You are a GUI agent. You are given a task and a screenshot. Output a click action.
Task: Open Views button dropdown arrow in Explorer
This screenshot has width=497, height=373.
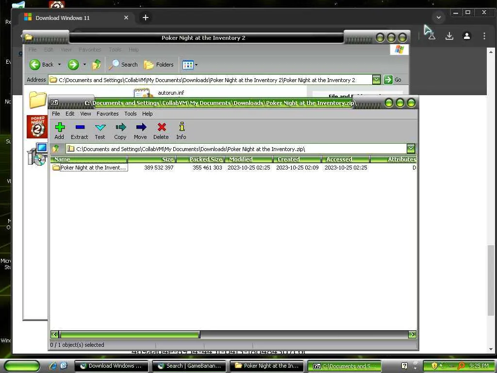click(196, 65)
